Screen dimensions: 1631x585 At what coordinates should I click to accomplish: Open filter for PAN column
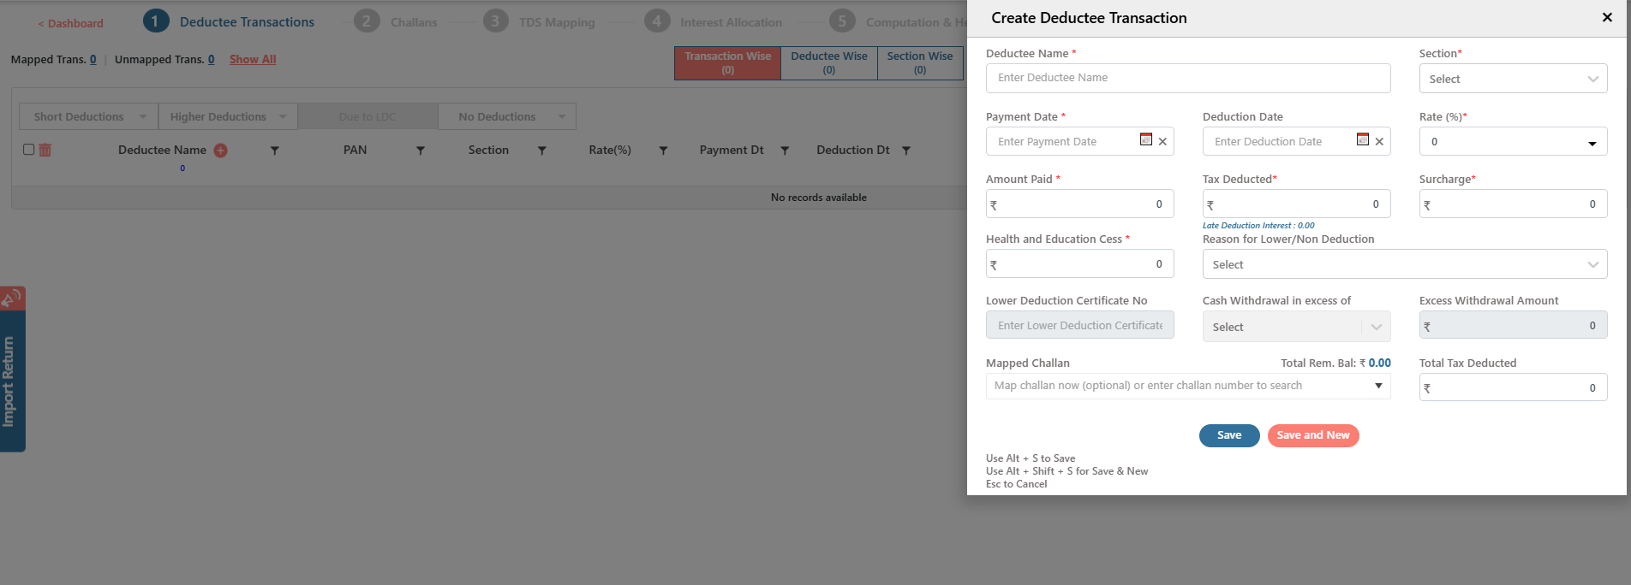[x=421, y=151]
